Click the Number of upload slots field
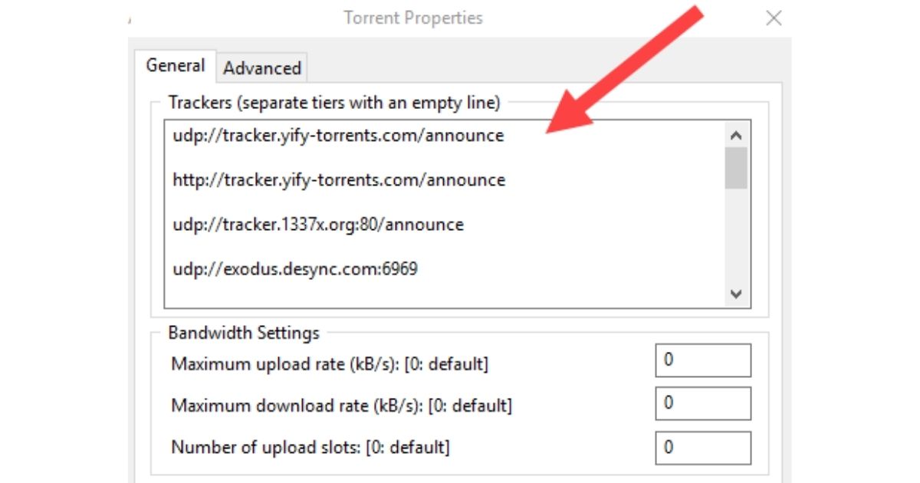Screen dimensions: 920x483 click(x=702, y=447)
